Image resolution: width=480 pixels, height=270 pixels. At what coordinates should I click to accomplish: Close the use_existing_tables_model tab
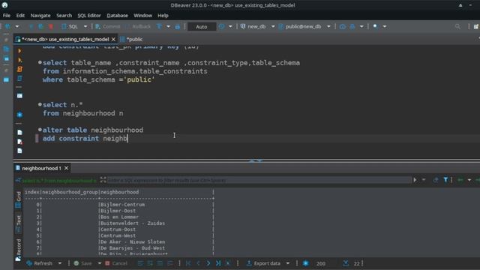coord(113,39)
